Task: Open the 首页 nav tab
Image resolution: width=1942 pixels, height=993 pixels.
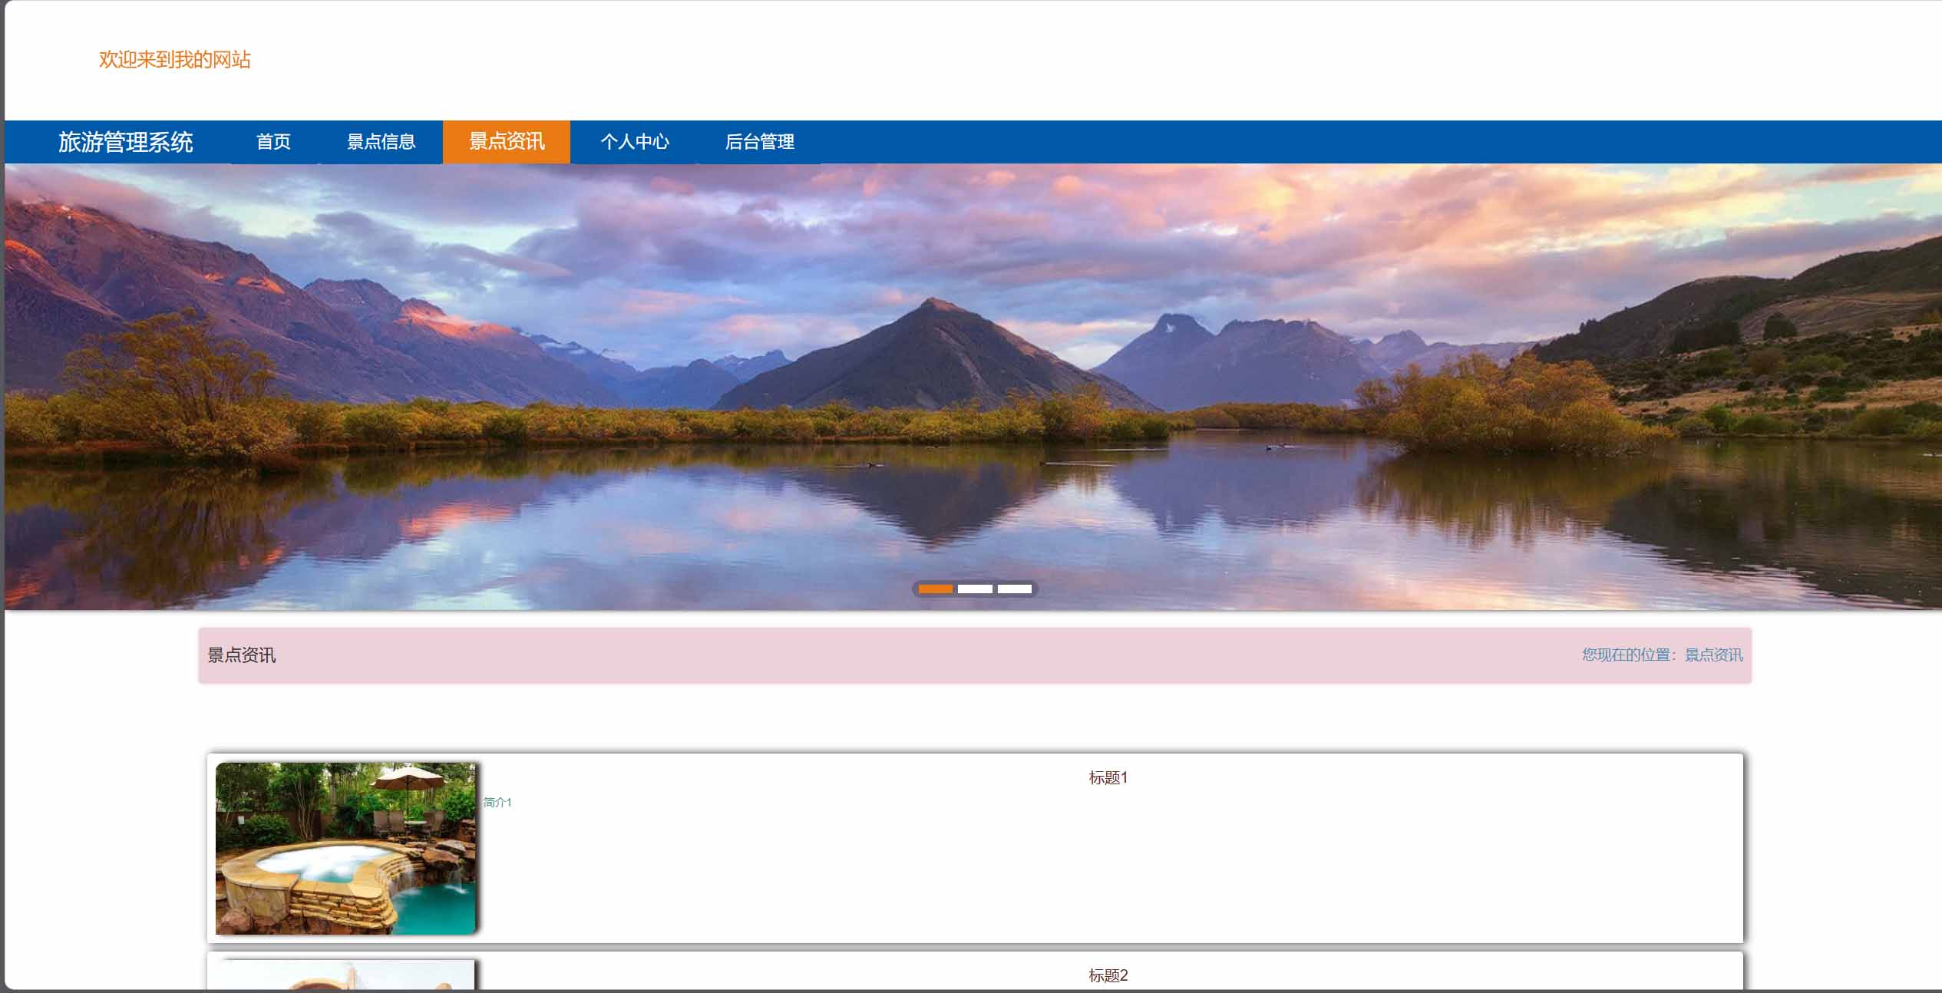Action: tap(274, 142)
